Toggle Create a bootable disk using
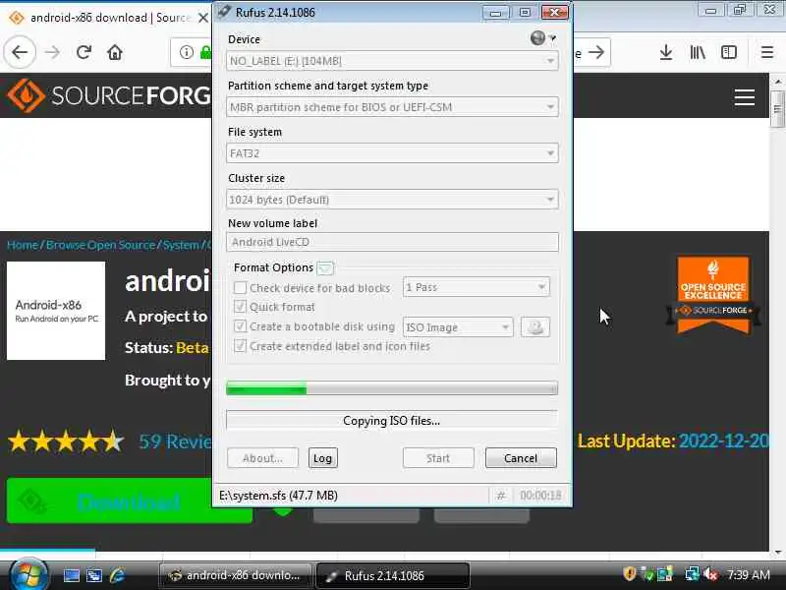Viewport: 786px width, 590px height. [240, 326]
